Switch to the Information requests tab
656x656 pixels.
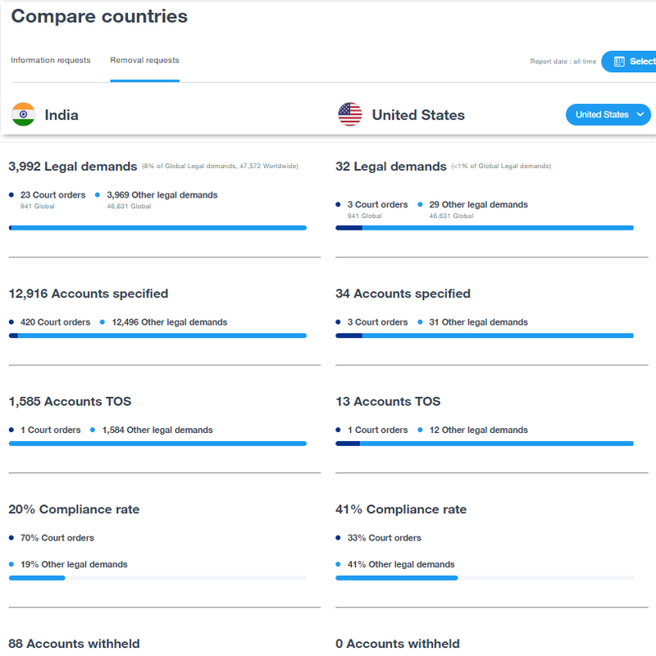point(51,60)
